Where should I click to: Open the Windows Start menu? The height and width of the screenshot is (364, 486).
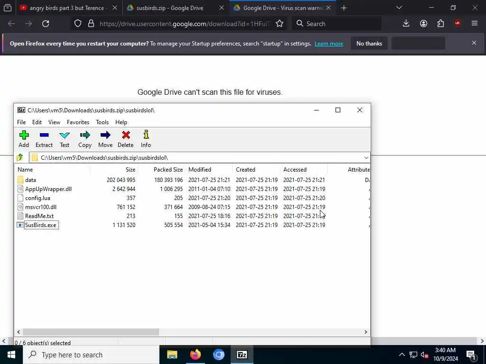(x=11, y=355)
